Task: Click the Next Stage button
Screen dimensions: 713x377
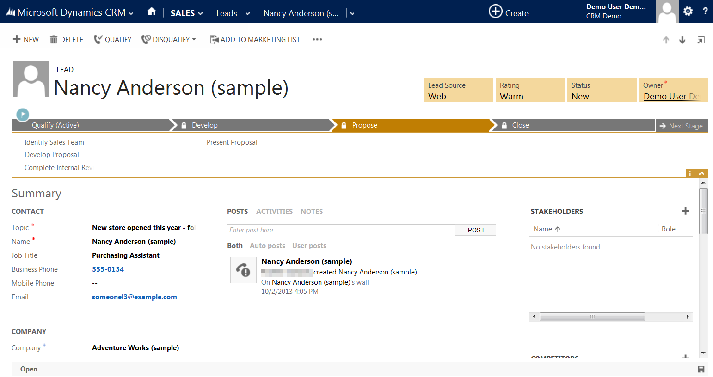Action: [682, 126]
